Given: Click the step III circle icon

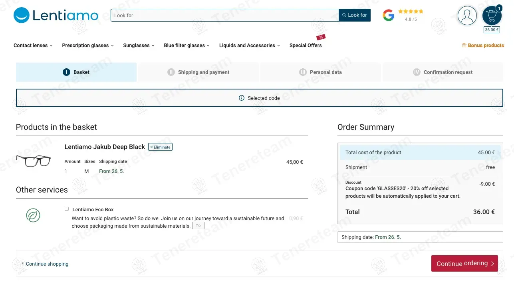Looking at the screenshot, I should click(303, 72).
